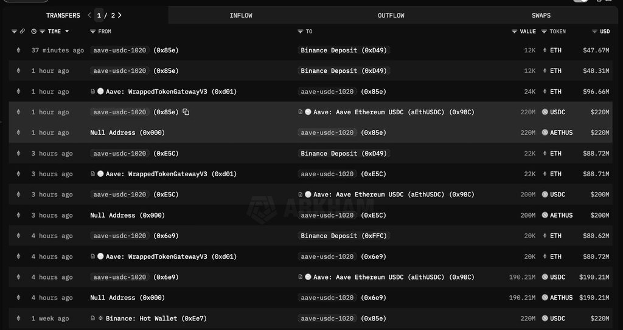The height and width of the screenshot is (330, 623).
Task: Click ETH token icon in $88.72M row
Action: [545, 153]
